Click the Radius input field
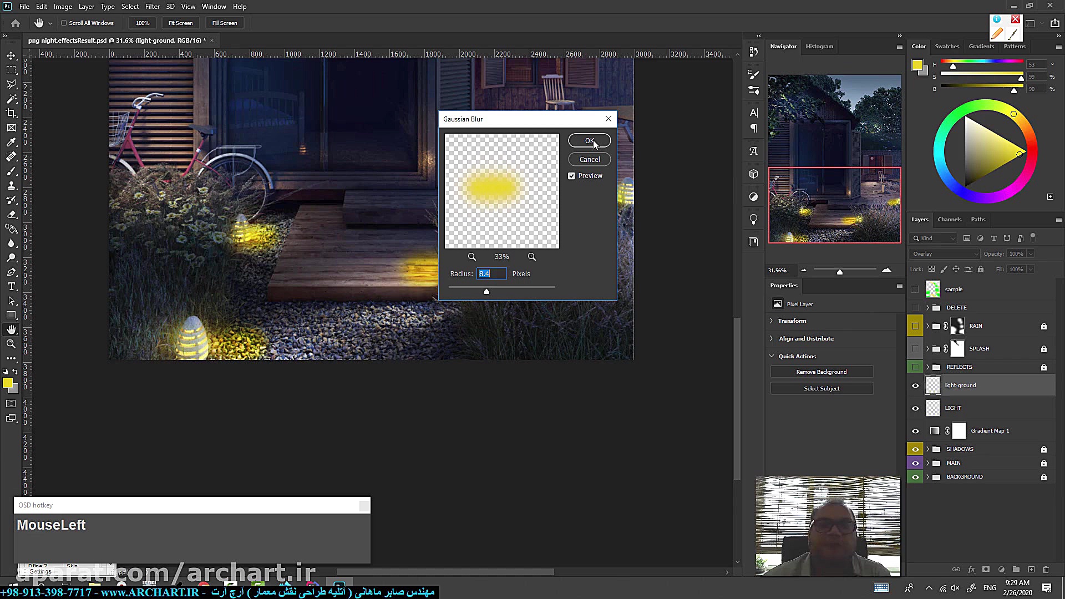 (491, 274)
